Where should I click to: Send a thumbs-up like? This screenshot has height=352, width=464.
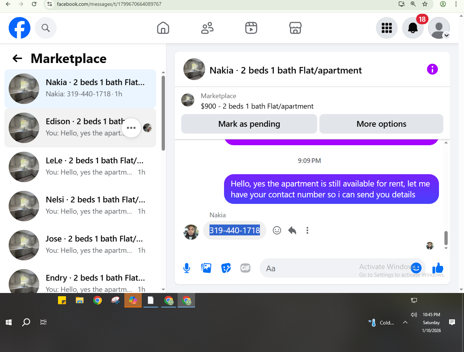click(x=438, y=268)
